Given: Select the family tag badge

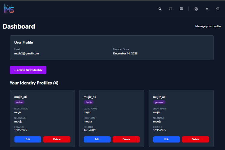Looking at the screenshot, I should 88,103.
